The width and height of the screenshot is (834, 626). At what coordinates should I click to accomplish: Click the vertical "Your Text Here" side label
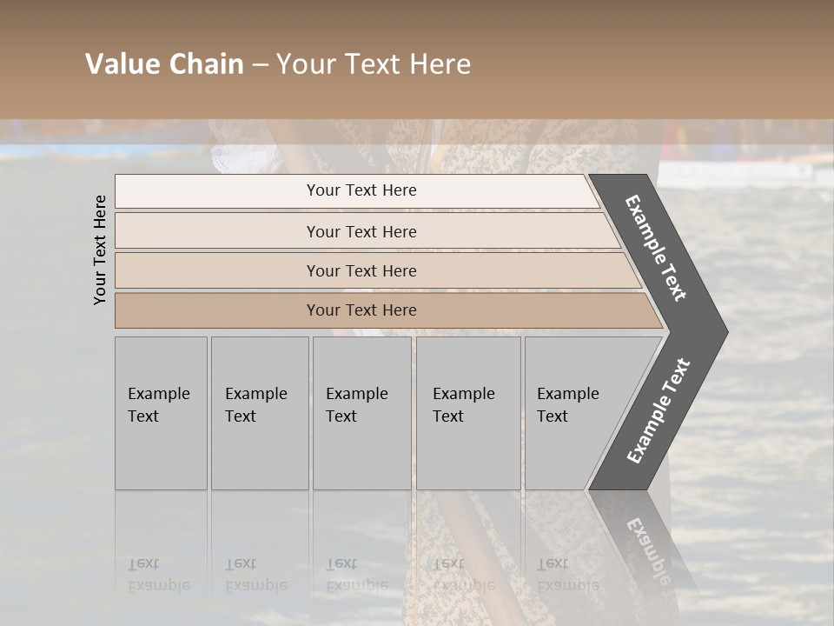tap(100, 250)
